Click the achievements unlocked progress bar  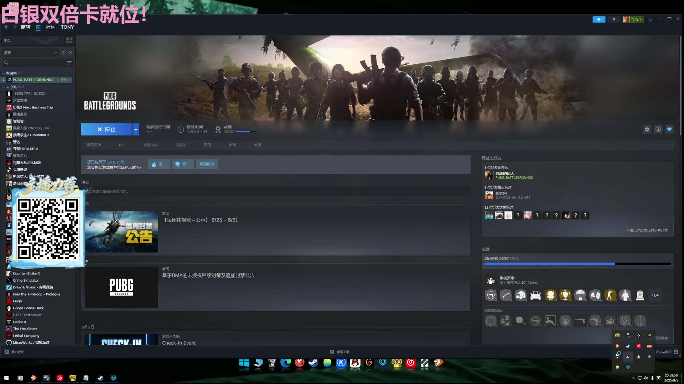coord(577,264)
